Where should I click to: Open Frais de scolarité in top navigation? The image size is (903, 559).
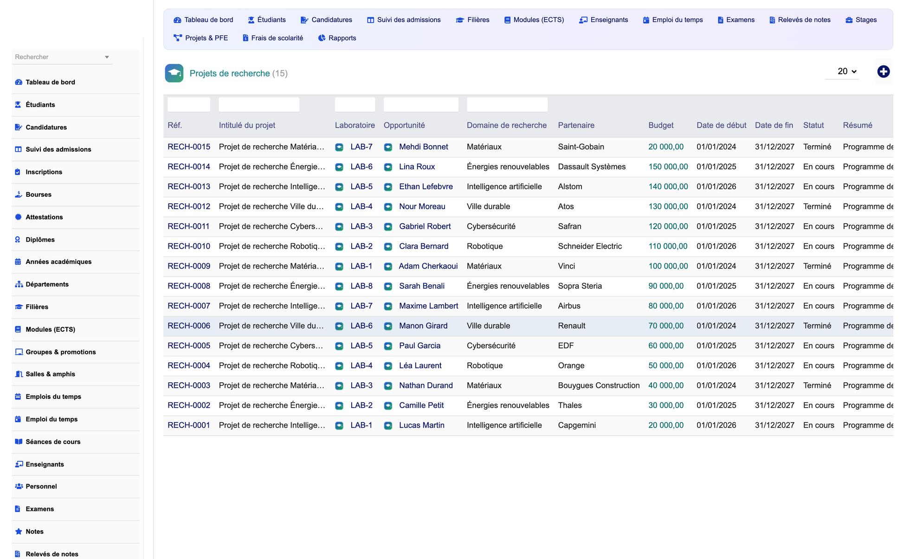pyautogui.click(x=273, y=38)
